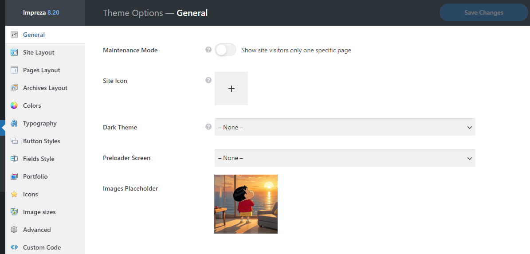Click the Impreza 8.20 version label

41,13
